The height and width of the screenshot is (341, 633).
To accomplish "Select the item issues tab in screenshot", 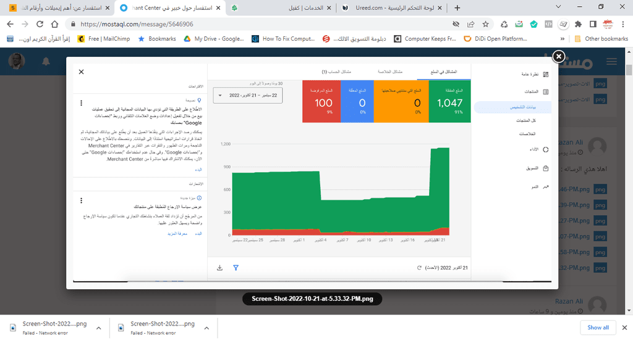I will click(x=444, y=72).
